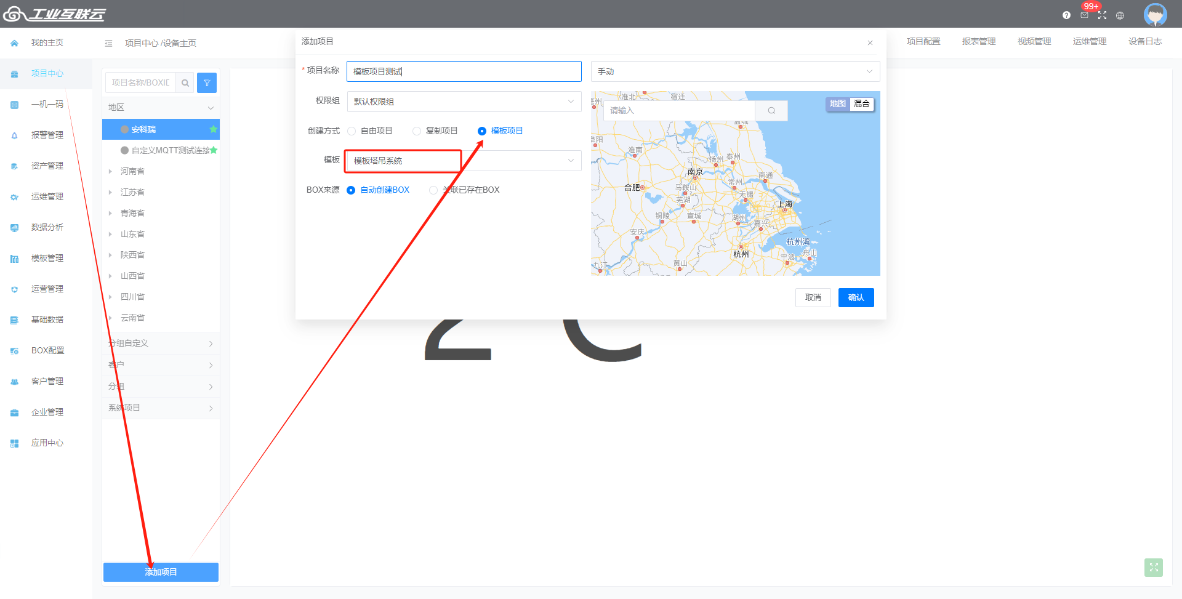The image size is (1182, 599).
Task: Expand the 江苏省 tree node
Action: pos(110,192)
